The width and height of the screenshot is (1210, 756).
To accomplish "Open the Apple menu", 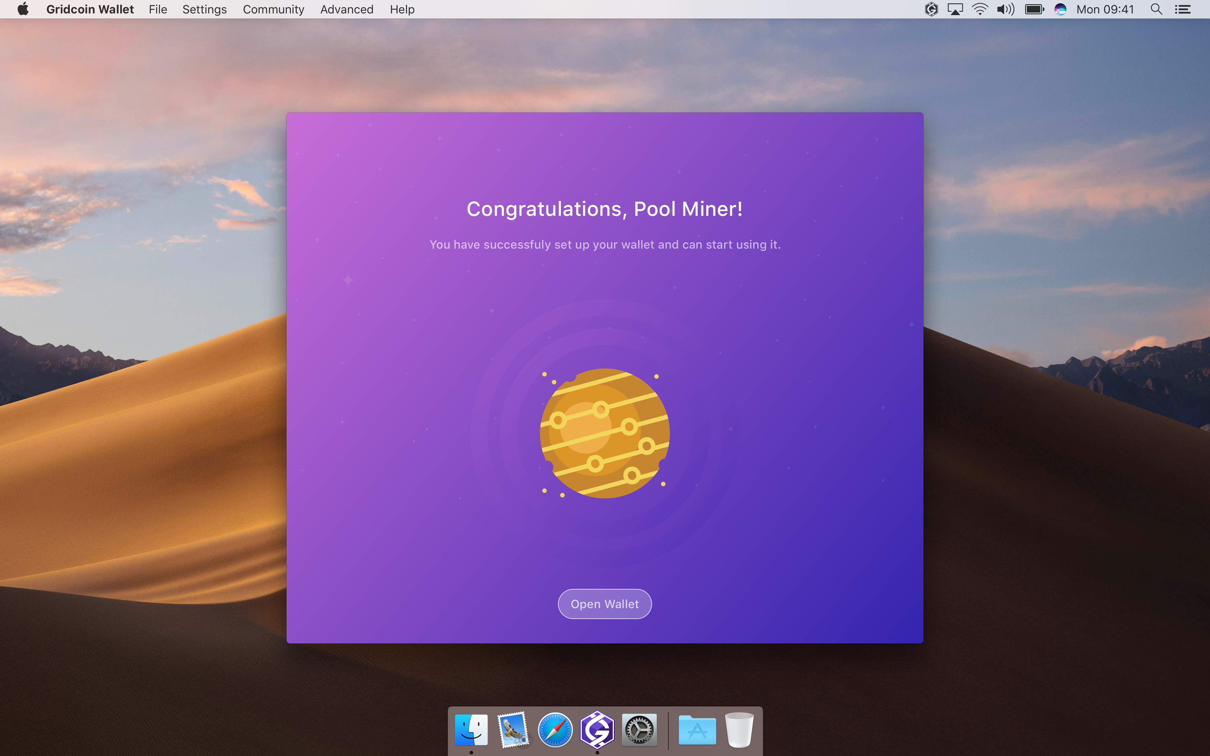I will (x=23, y=9).
